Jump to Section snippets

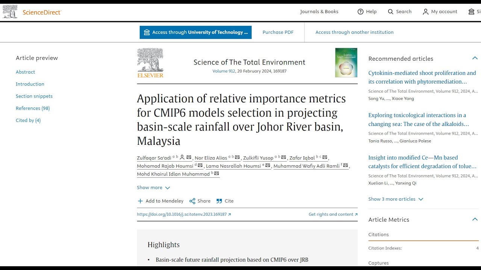click(x=34, y=96)
